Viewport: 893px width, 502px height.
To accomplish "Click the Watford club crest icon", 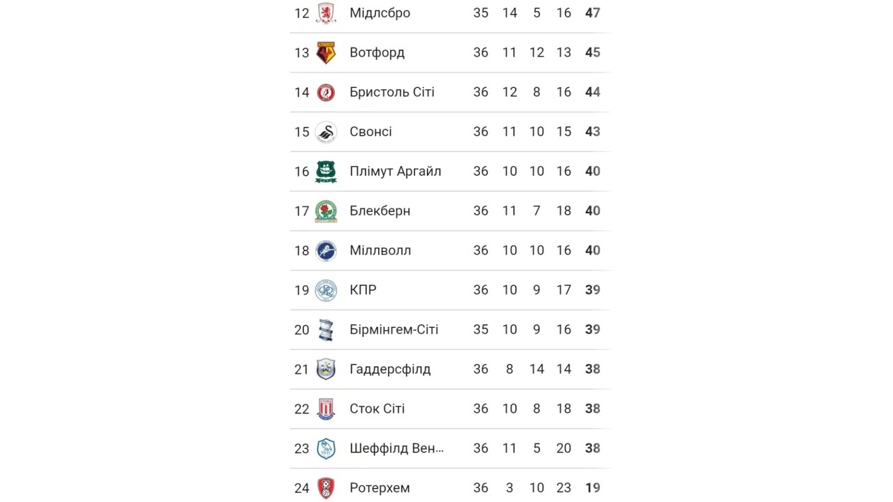I will point(326,53).
